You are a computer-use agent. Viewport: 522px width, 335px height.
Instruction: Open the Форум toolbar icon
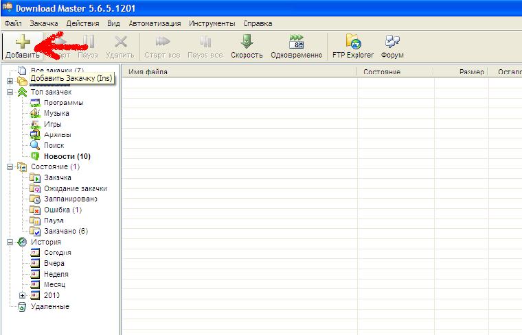(392, 42)
